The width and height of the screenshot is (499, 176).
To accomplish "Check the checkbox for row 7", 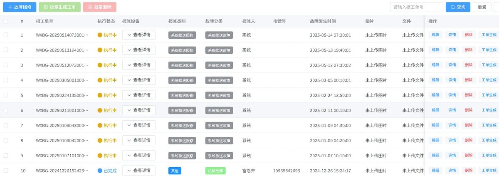I will (6, 125).
